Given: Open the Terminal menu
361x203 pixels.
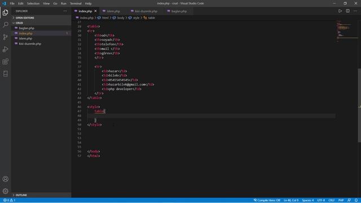Looking at the screenshot, I should pyautogui.click(x=76, y=3).
